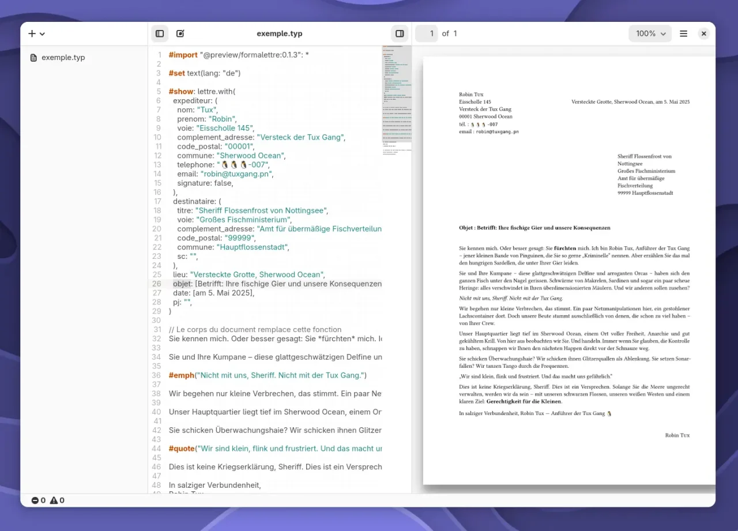Image resolution: width=738 pixels, height=531 pixels.
Task: Click the edit document pencil icon
Action: [x=180, y=34]
